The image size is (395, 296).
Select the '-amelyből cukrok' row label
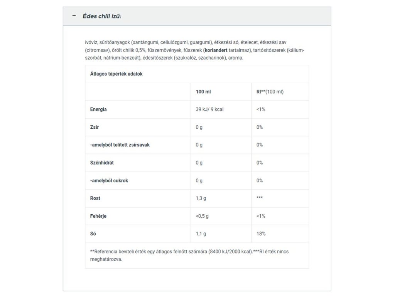coord(109,180)
